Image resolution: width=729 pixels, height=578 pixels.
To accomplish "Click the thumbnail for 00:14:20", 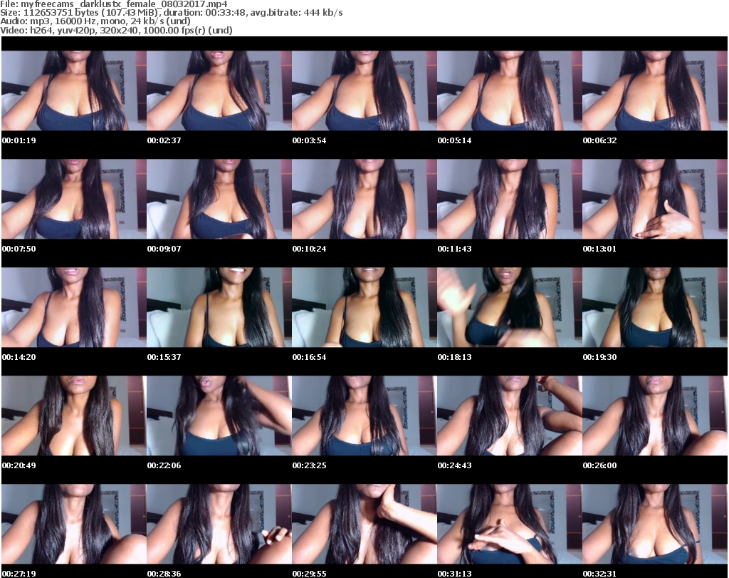I will pos(74,307).
